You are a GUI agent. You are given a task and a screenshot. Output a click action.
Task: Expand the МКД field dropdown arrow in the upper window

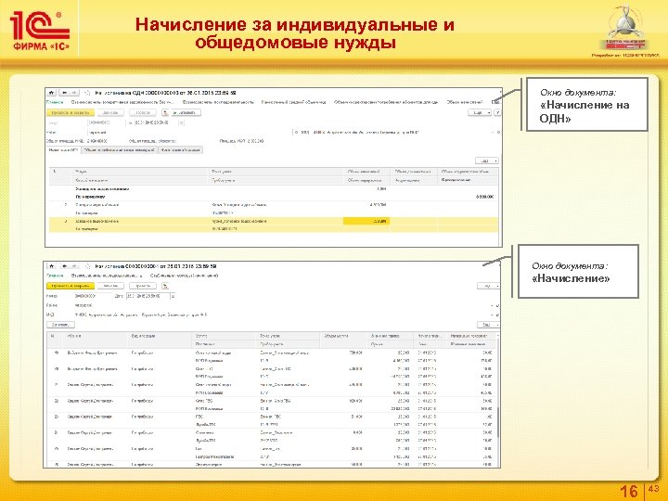(493, 133)
